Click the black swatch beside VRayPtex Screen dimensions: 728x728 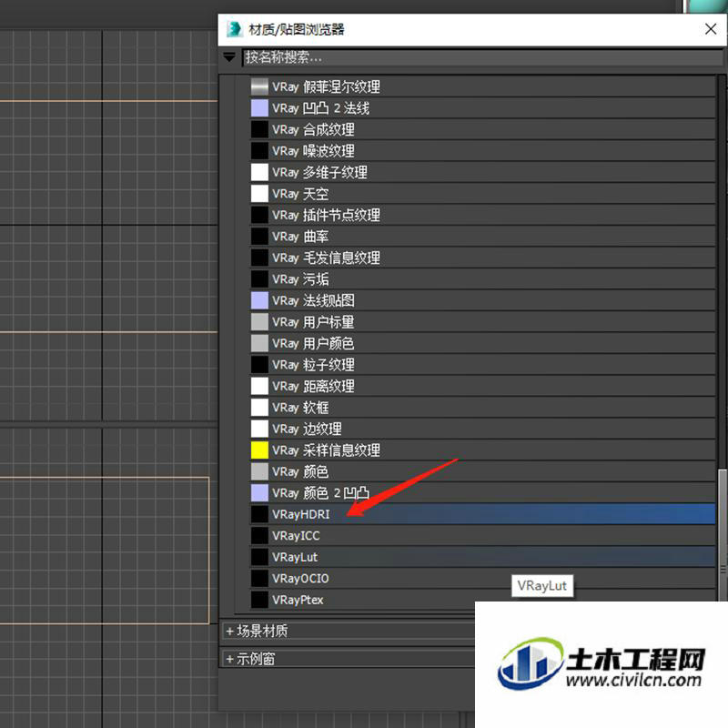click(x=259, y=600)
